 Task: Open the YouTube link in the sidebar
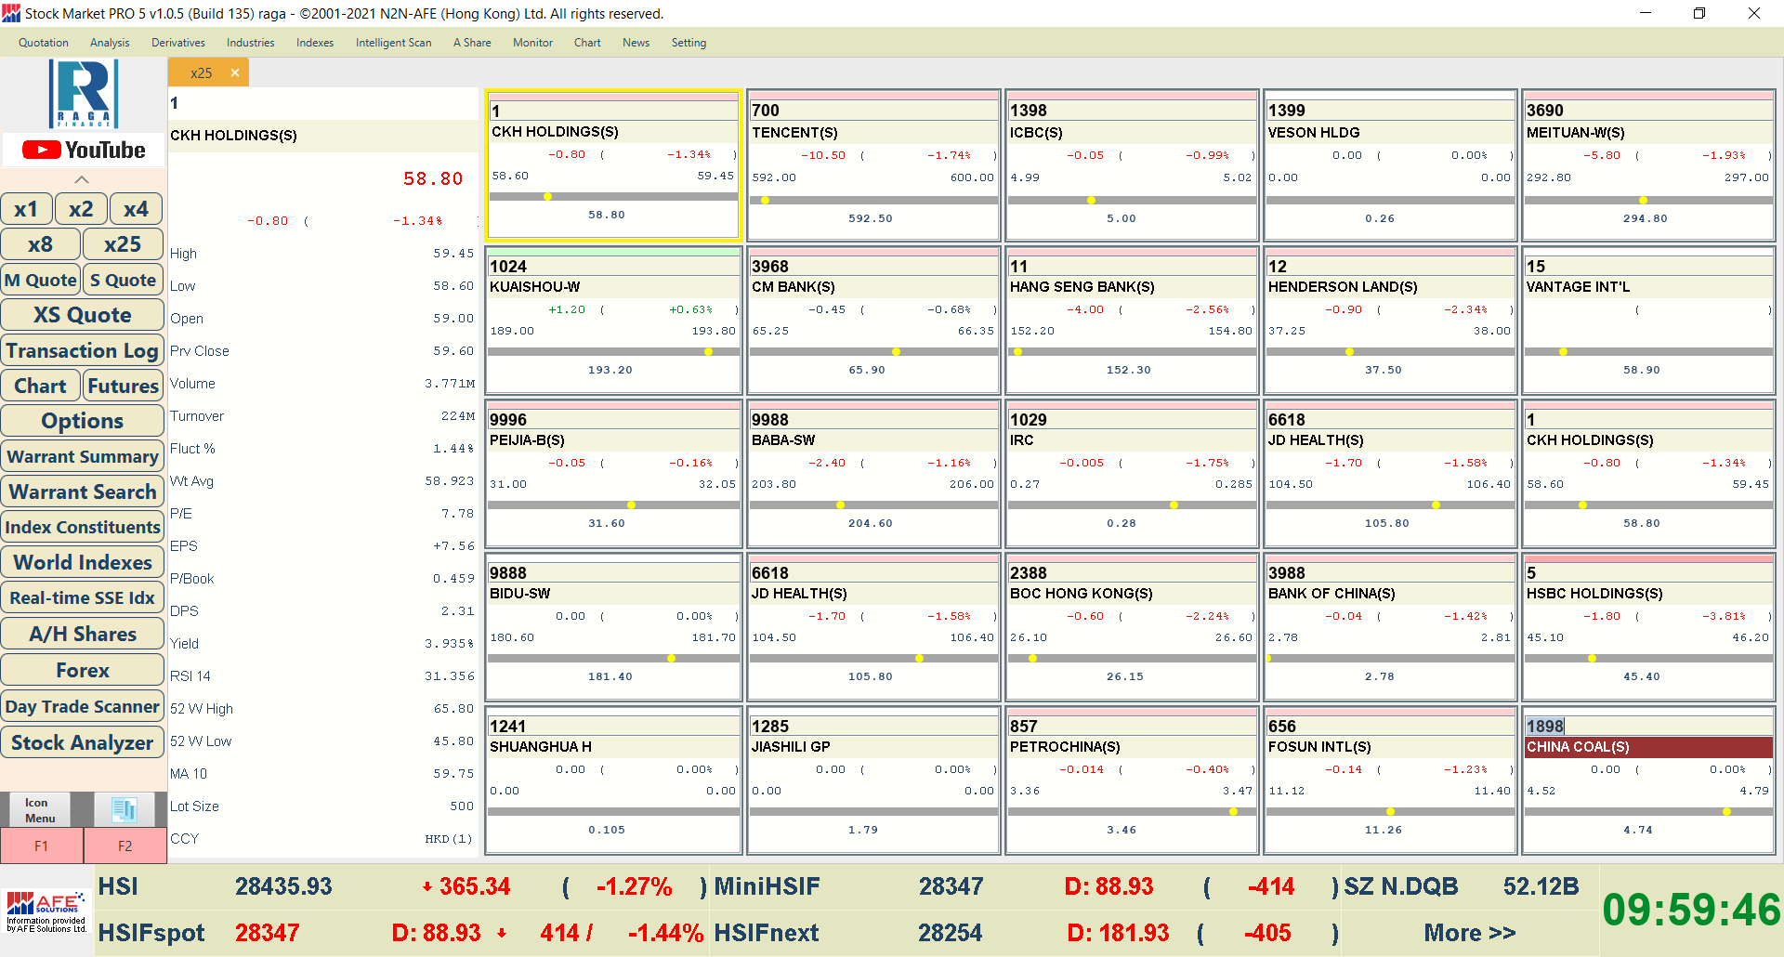[x=84, y=150]
